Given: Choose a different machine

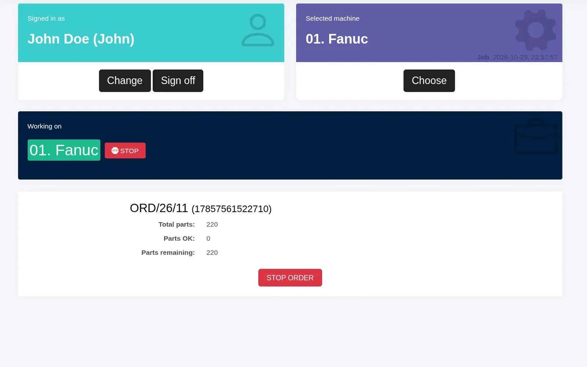Looking at the screenshot, I should tap(429, 81).
